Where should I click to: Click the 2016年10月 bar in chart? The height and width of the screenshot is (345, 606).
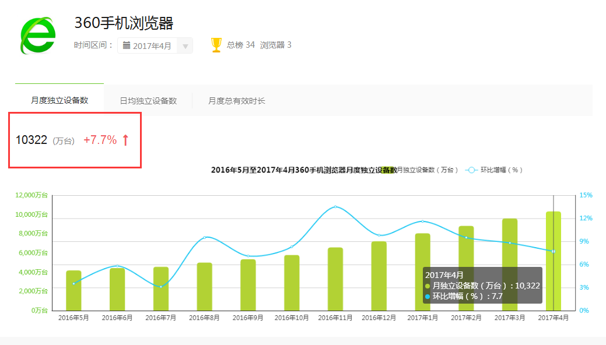[292, 283]
